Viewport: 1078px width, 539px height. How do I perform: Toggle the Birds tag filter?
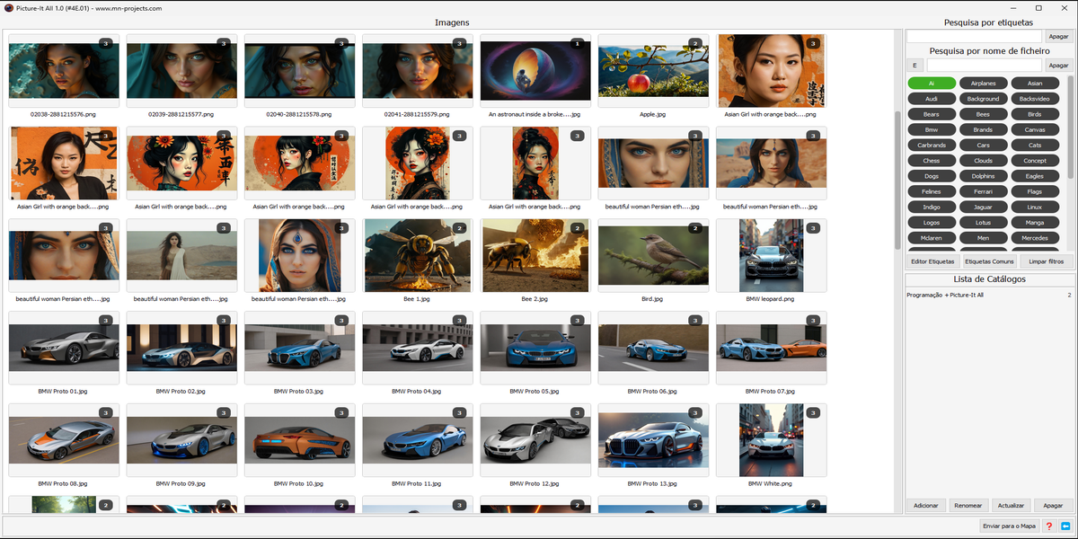[1035, 114]
